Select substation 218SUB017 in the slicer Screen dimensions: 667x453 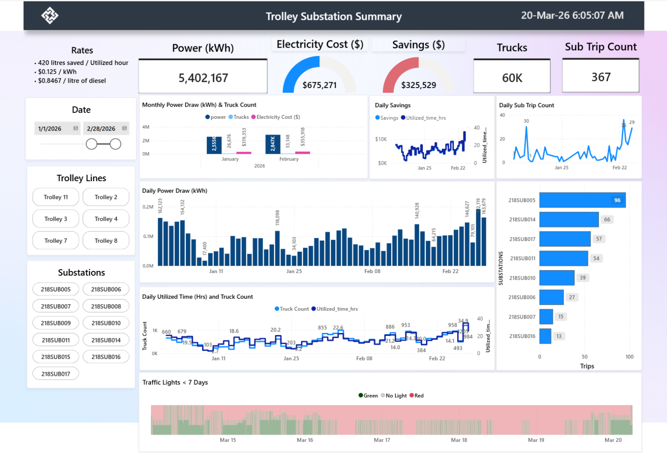coord(56,373)
